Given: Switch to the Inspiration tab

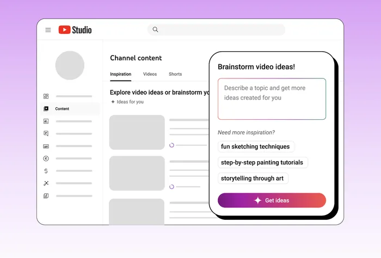Looking at the screenshot, I should pos(120,74).
